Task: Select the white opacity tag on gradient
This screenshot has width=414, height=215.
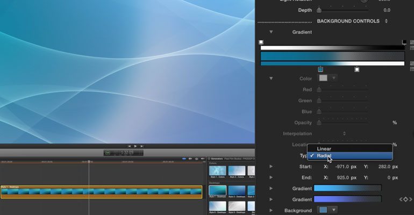Action: point(261,42)
